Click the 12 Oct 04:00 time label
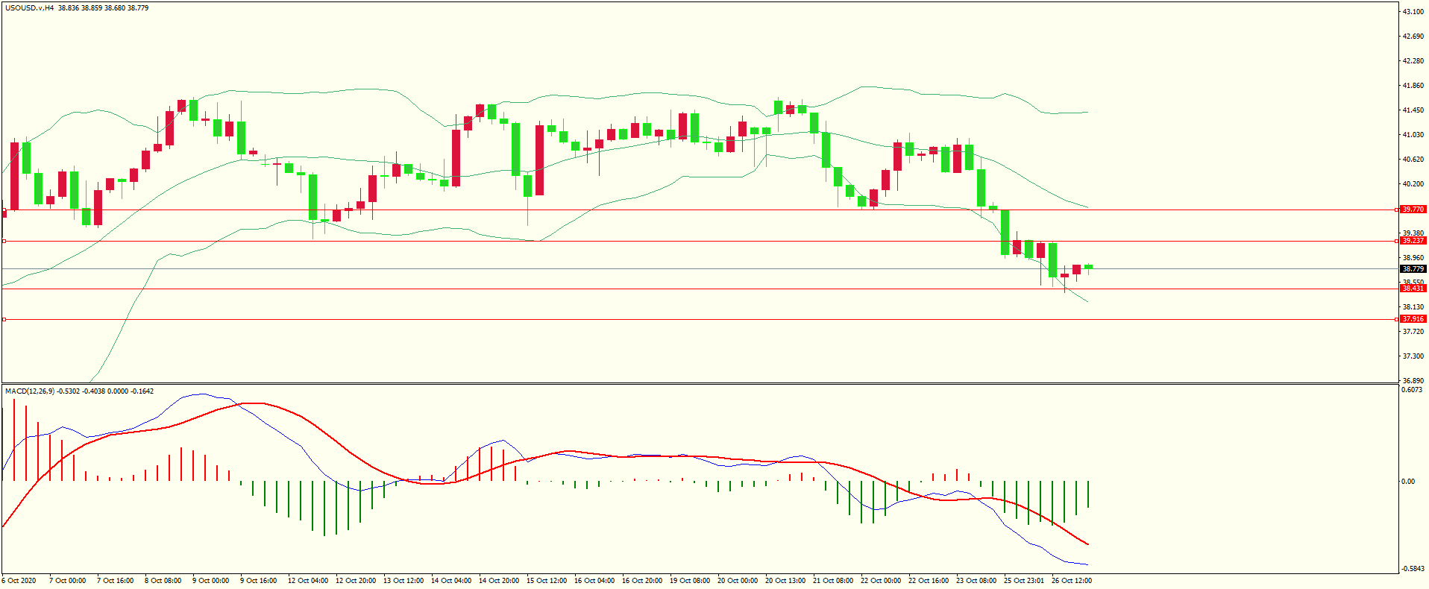This screenshot has width=1429, height=589. [x=308, y=581]
